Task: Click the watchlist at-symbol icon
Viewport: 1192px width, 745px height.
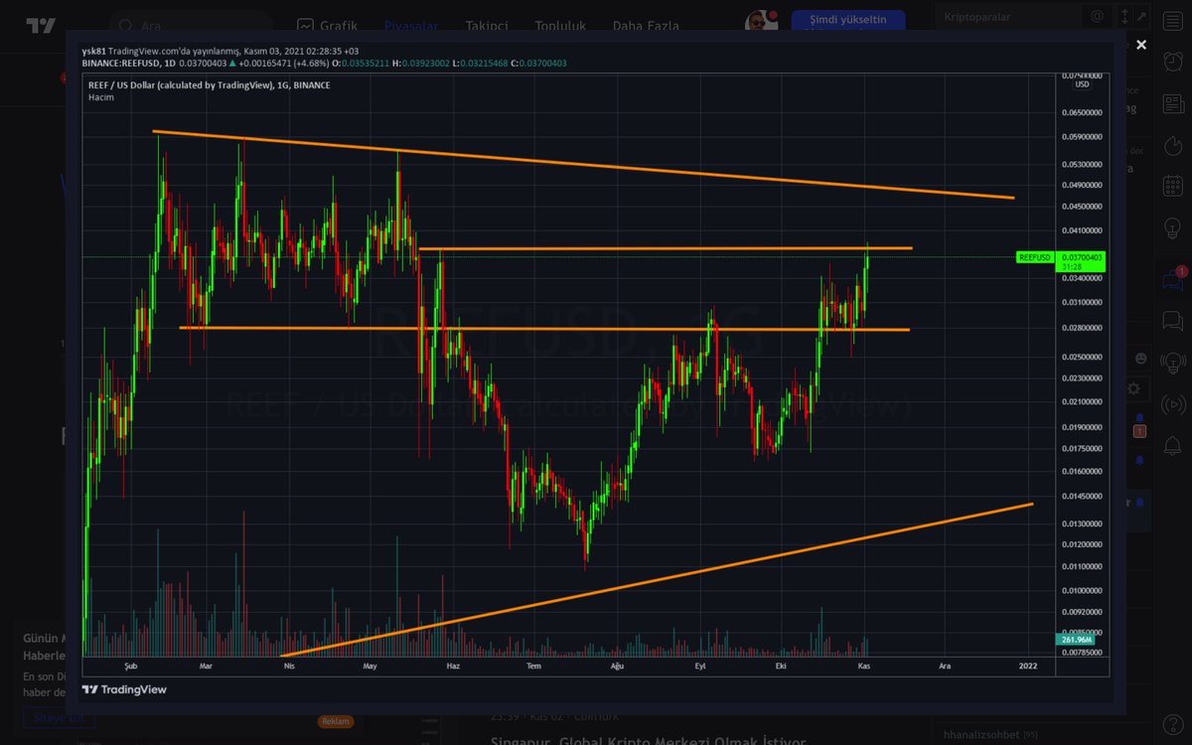Action: (x=1097, y=16)
